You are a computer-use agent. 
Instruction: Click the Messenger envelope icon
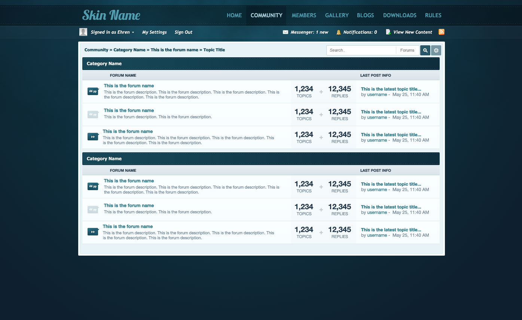(286, 32)
